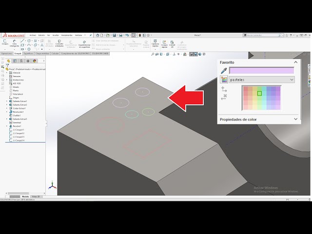The height and width of the screenshot is (234, 312).
Task: Switch to SOLIDWORKS MBD tab
Action: tap(100, 54)
